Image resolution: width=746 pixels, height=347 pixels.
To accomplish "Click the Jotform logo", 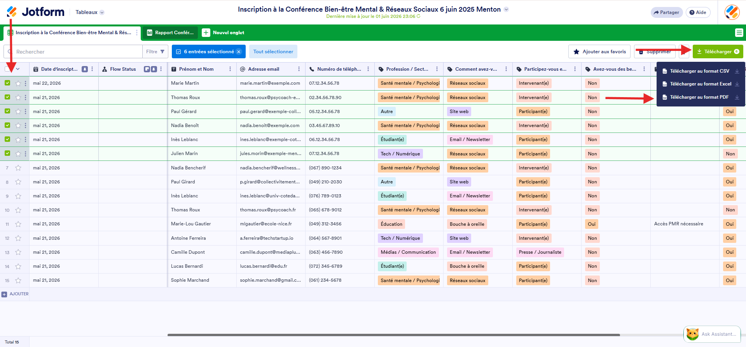I will (x=35, y=12).
